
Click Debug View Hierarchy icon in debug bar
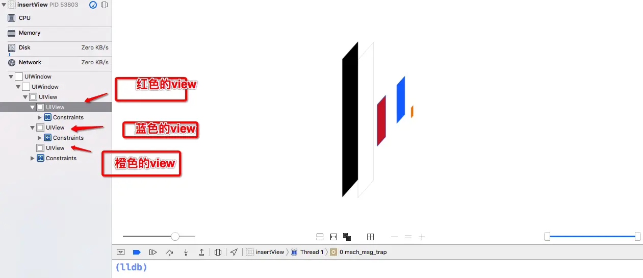pyautogui.click(x=218, y=252)
